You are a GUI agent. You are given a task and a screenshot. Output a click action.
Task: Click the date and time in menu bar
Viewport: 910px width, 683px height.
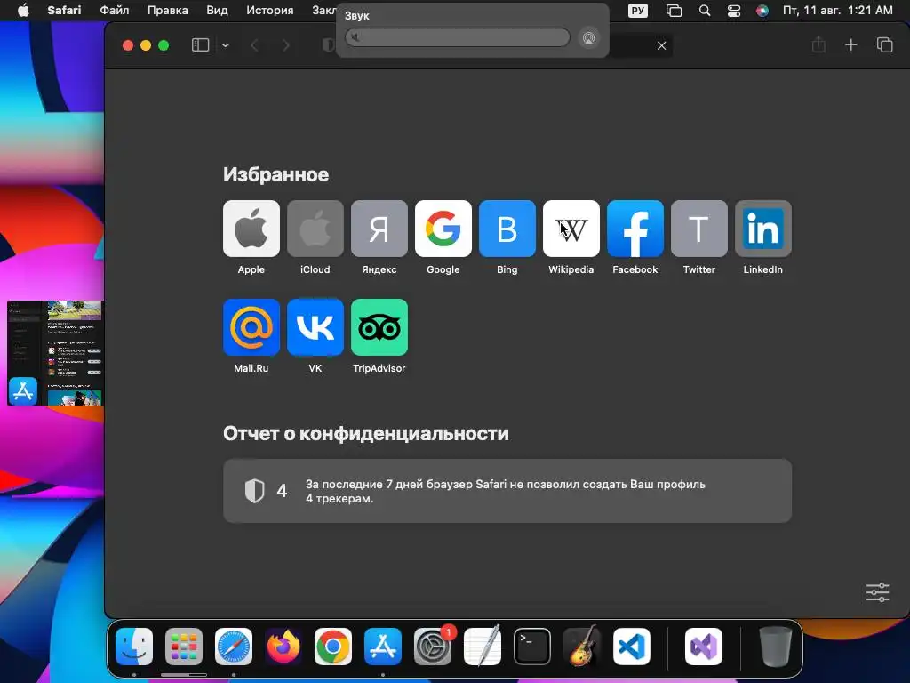(x=837, y=11)
